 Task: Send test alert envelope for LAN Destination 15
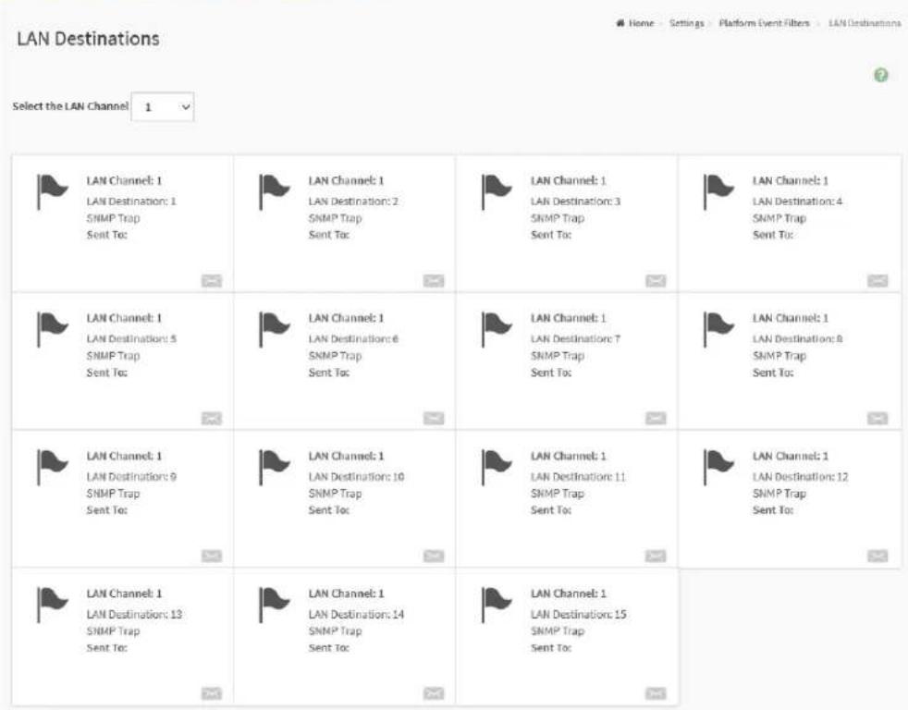pos(656,693)
